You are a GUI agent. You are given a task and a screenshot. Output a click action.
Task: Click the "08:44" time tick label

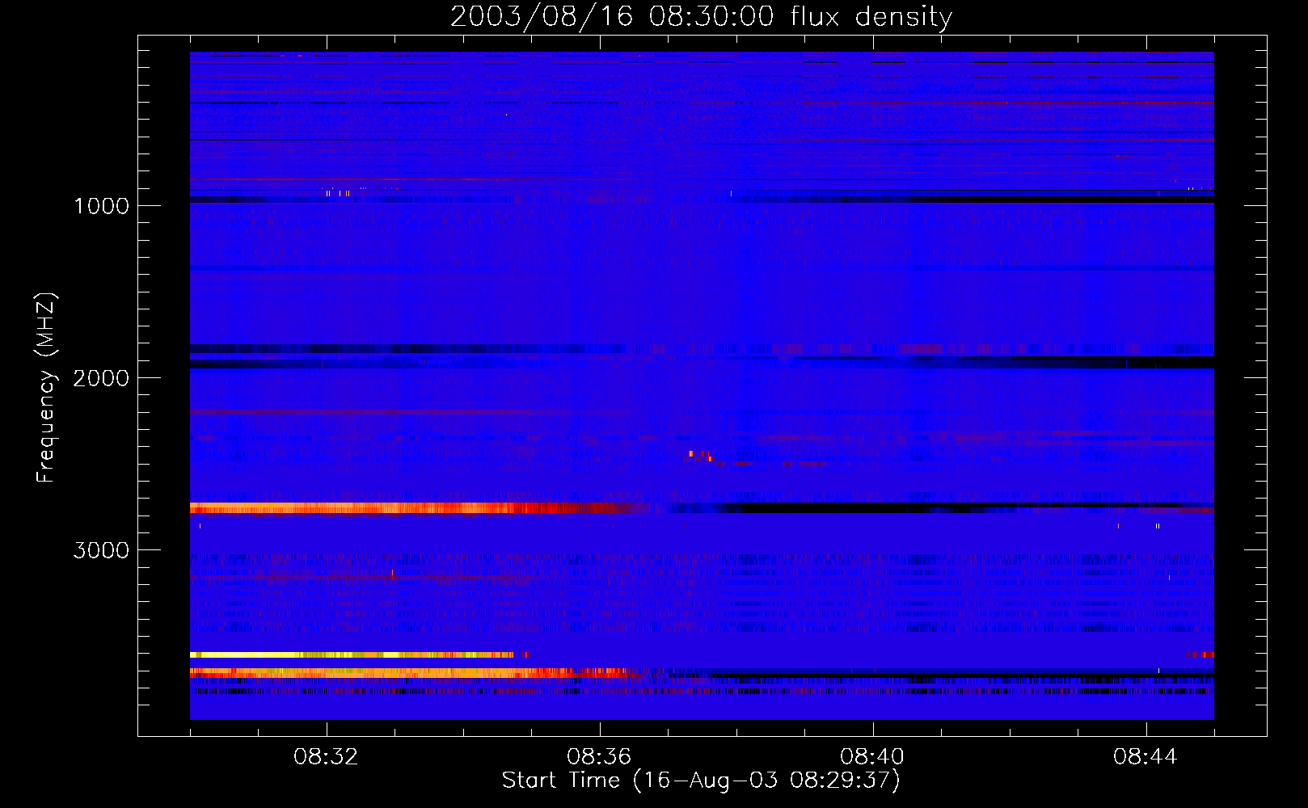(1146, 757)
